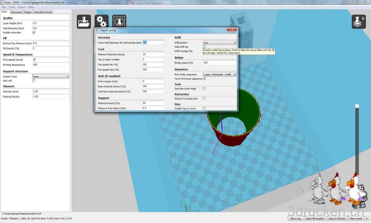Click Printing temperature input field
The image size is (371, 223).
point(51,65)
